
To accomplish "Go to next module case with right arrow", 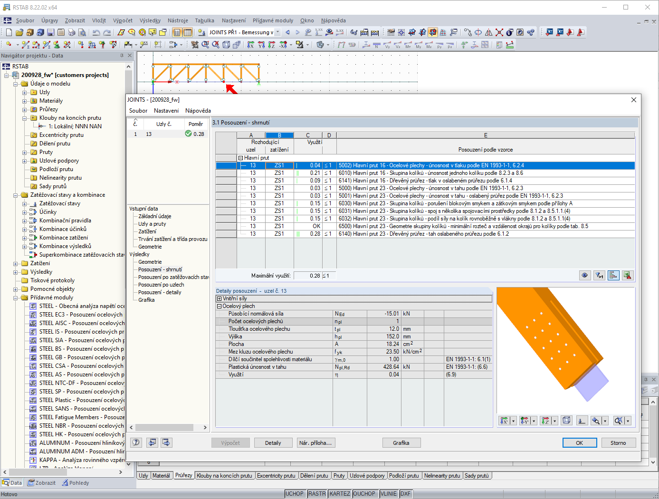I will click(297, 32).
